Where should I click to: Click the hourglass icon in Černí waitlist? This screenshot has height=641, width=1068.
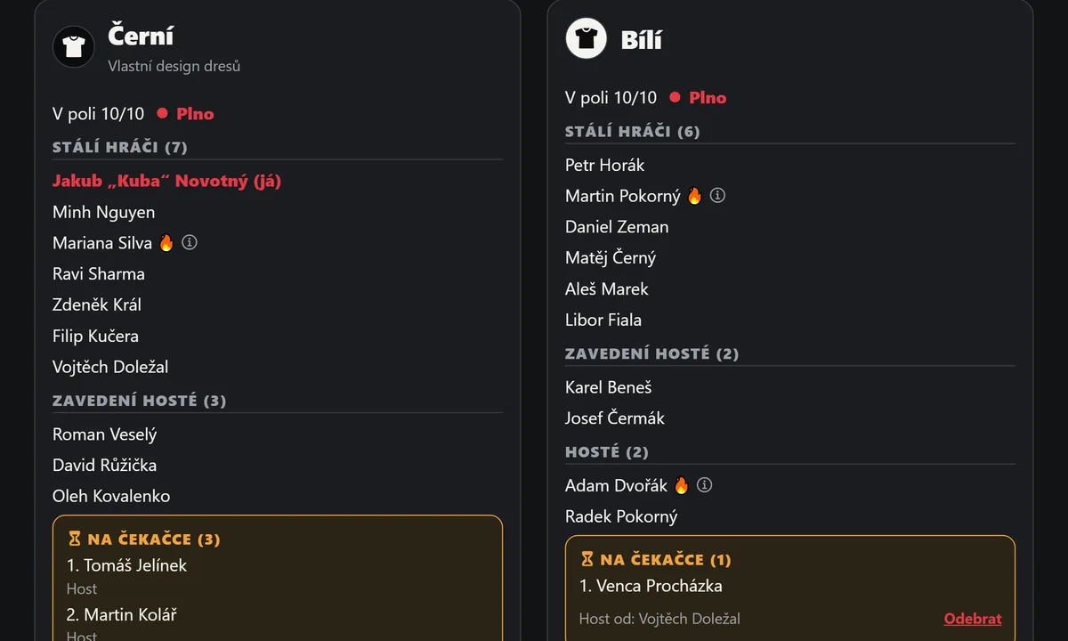point(75,539)
